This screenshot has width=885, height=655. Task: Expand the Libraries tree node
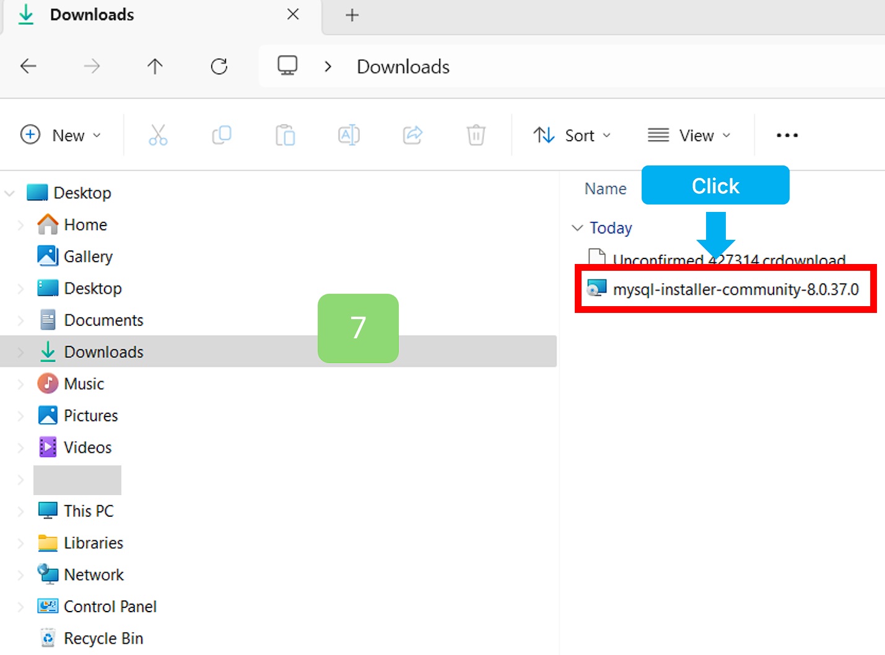(x=20, y=543)
